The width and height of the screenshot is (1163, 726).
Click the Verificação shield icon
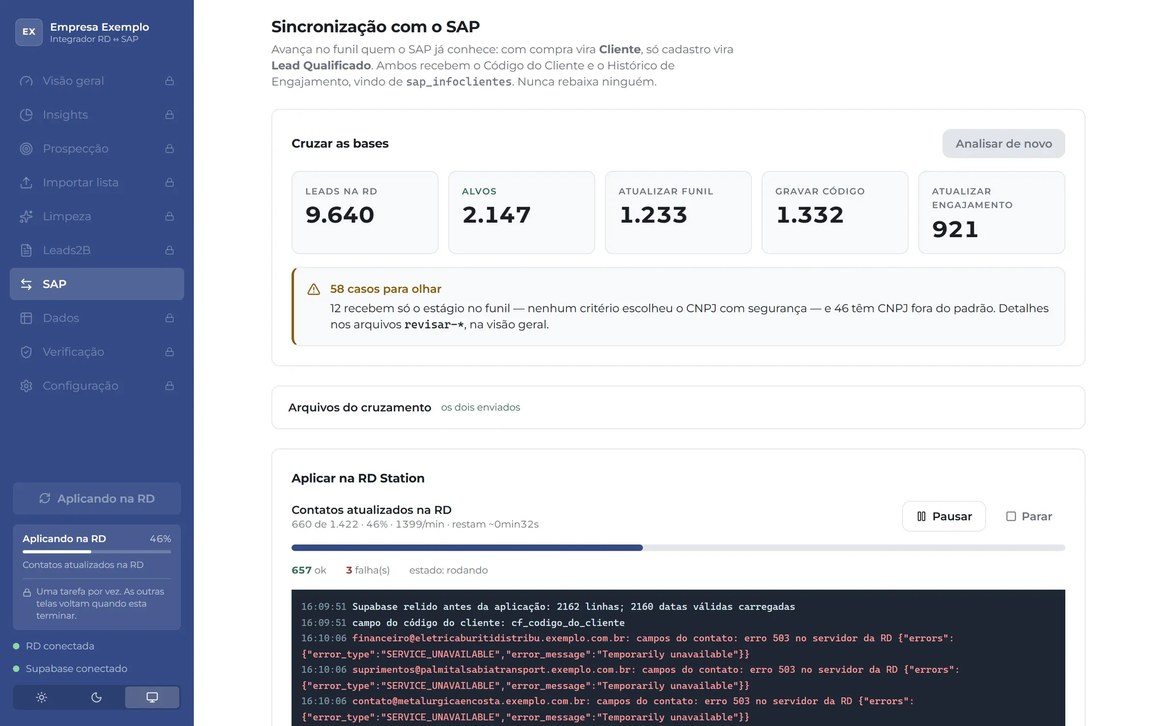(x=26, y=352)
